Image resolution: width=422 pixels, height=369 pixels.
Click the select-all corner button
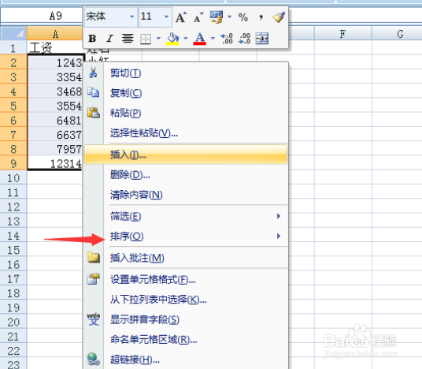coord(13,33)
